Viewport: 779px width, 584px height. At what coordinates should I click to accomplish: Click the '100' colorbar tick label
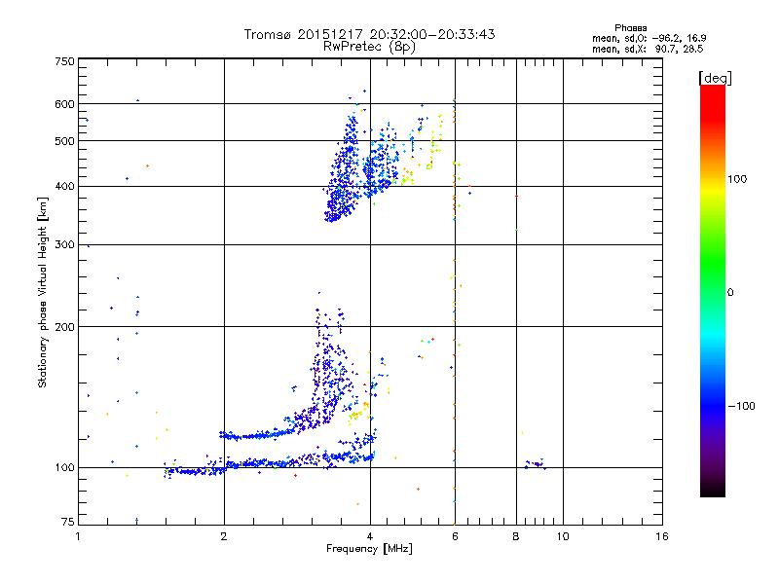pyautogui.click(x=737, y=179)
